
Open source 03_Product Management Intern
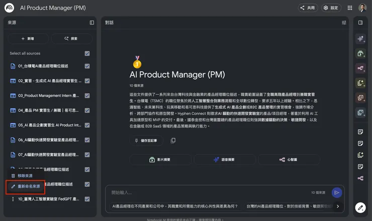point(49,96)
